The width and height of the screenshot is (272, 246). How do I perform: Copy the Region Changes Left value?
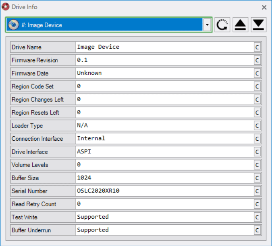tap(257, 99)
